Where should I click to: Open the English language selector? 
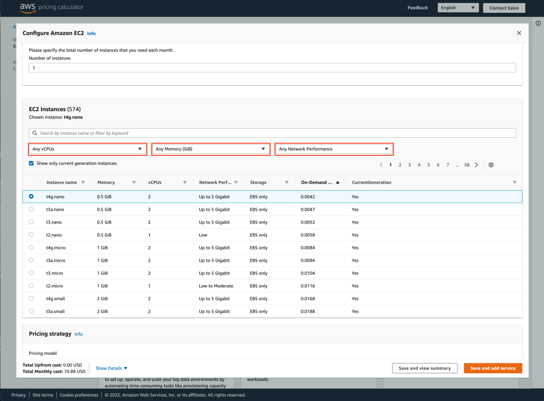coord(458,7)
